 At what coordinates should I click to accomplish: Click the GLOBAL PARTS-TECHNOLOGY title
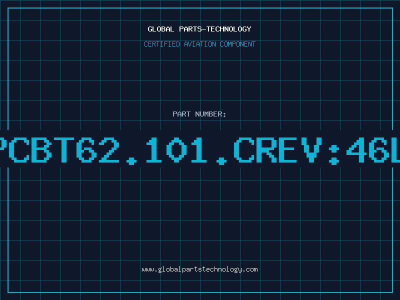point(199,29)
